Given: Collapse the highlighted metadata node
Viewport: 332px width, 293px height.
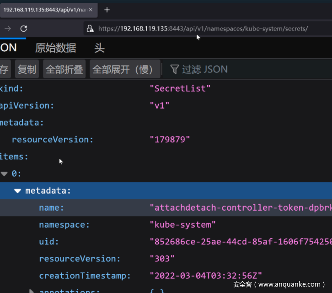Looking at the screenshot, I should tap(18, 191).
